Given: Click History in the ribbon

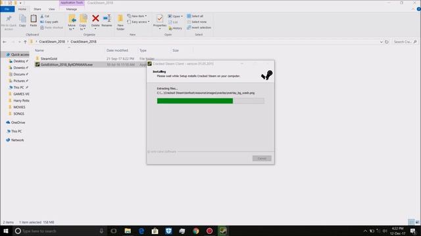Looking at the screenshot, I should pos(176,28).
